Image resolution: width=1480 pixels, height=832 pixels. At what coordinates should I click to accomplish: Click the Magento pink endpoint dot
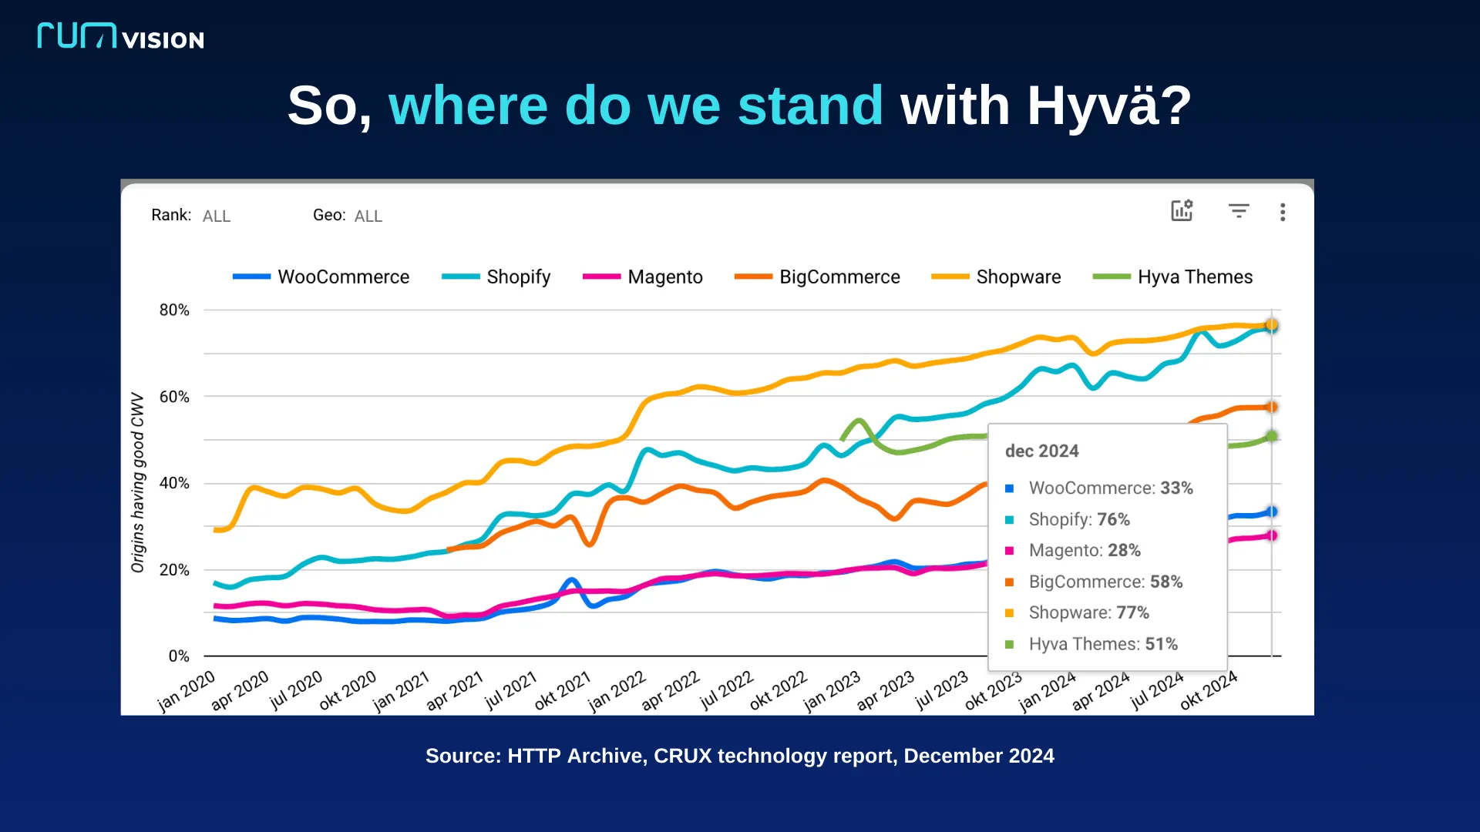(1272, 535)
